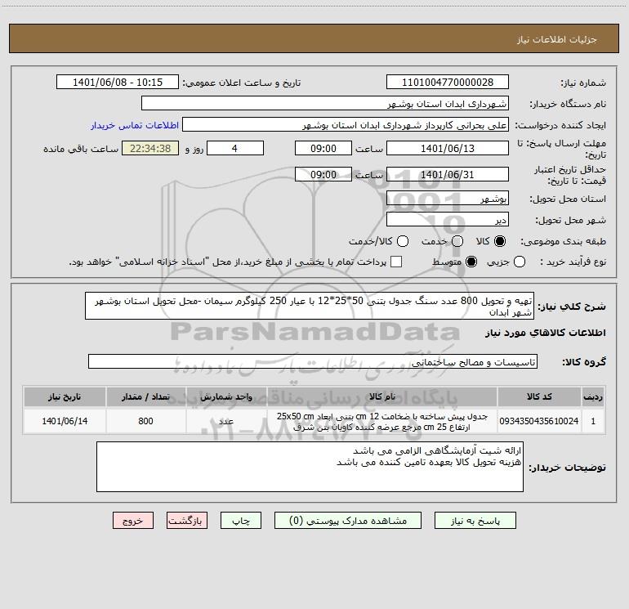Image resolution: width=629 pixels, height=609 pixels.
Task: Open the اطلاعات تماس خریدار link
Action: coord(135,125)
